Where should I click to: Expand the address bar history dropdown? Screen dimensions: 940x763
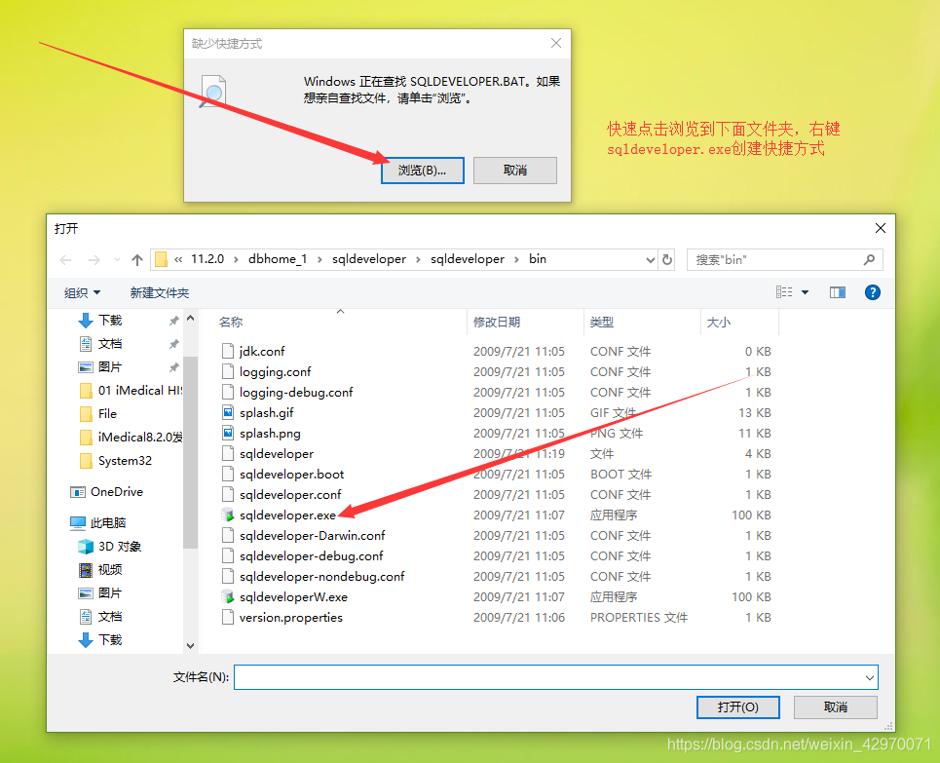coord(651,260)
